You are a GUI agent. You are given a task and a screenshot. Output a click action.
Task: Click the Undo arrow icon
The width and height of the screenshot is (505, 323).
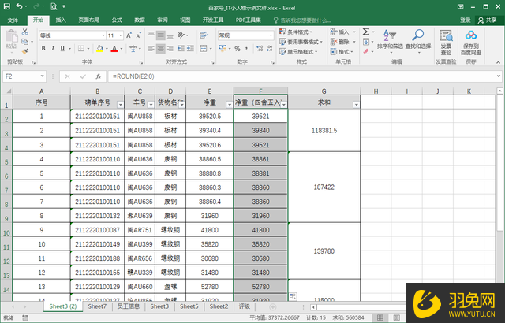[19, 6]
